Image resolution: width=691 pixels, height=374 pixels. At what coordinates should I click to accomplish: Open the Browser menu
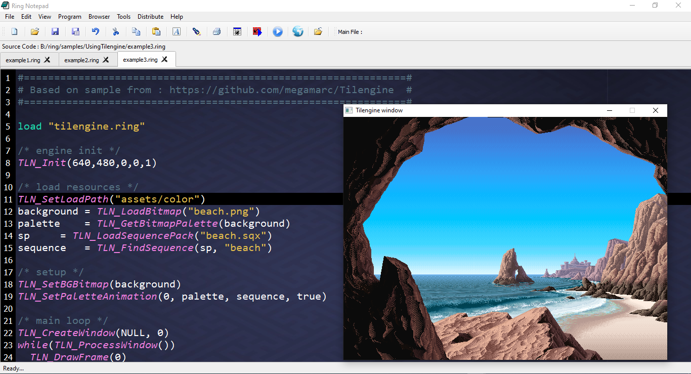(99, 16)
